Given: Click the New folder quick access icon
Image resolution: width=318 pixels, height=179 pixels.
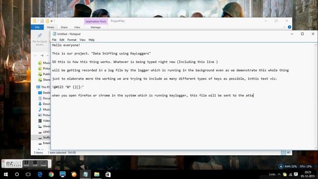Looking at the screenshot, I should [x=47, y=21].
